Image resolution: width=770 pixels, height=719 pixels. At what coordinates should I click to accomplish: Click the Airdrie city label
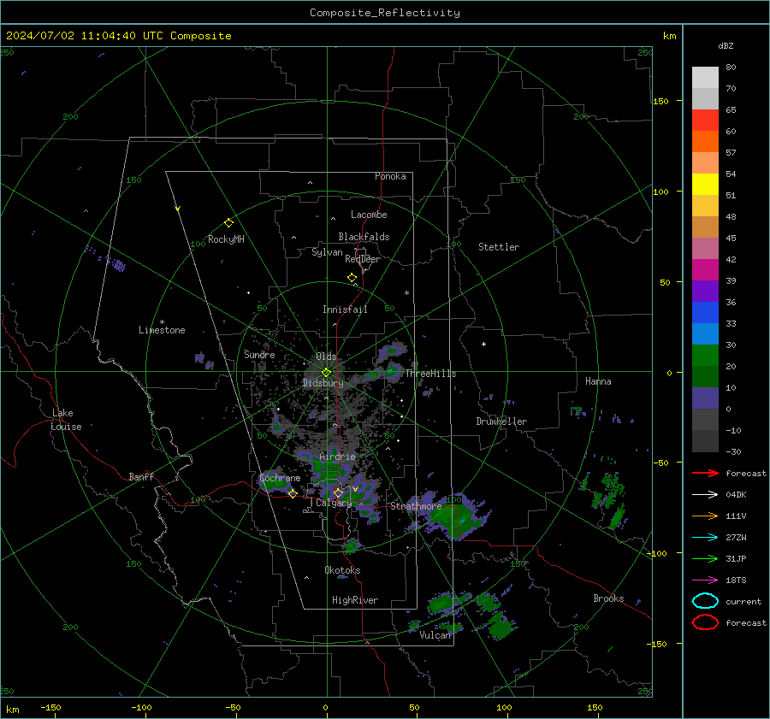[x=337, y=457]
